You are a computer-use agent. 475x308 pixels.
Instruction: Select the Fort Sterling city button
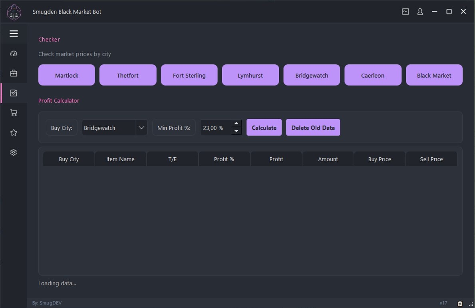tap(189, 75)
